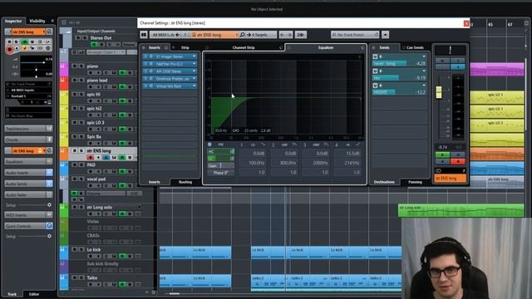532x299 pixels.
Task: Click the edit icon beside inspector track name
Action: [x=50, y=32]
